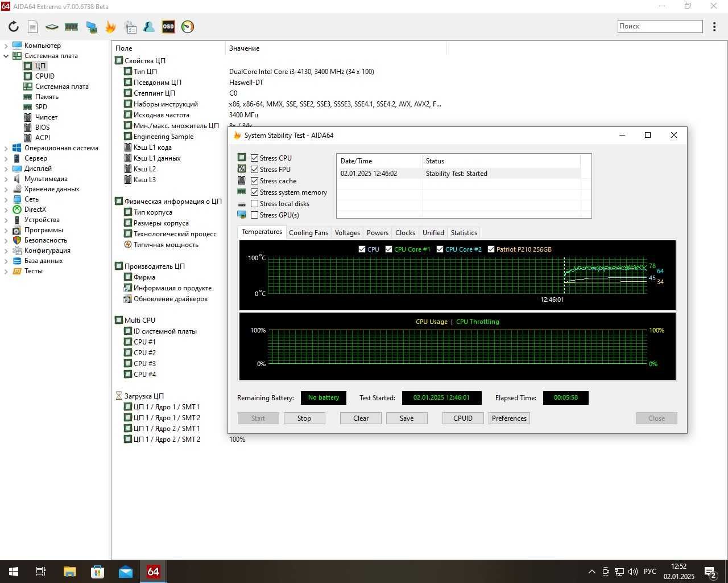Uncheck Stress system memory
Image resolution: width=728 pixels, height=583 pixels.
coord(255,192)
